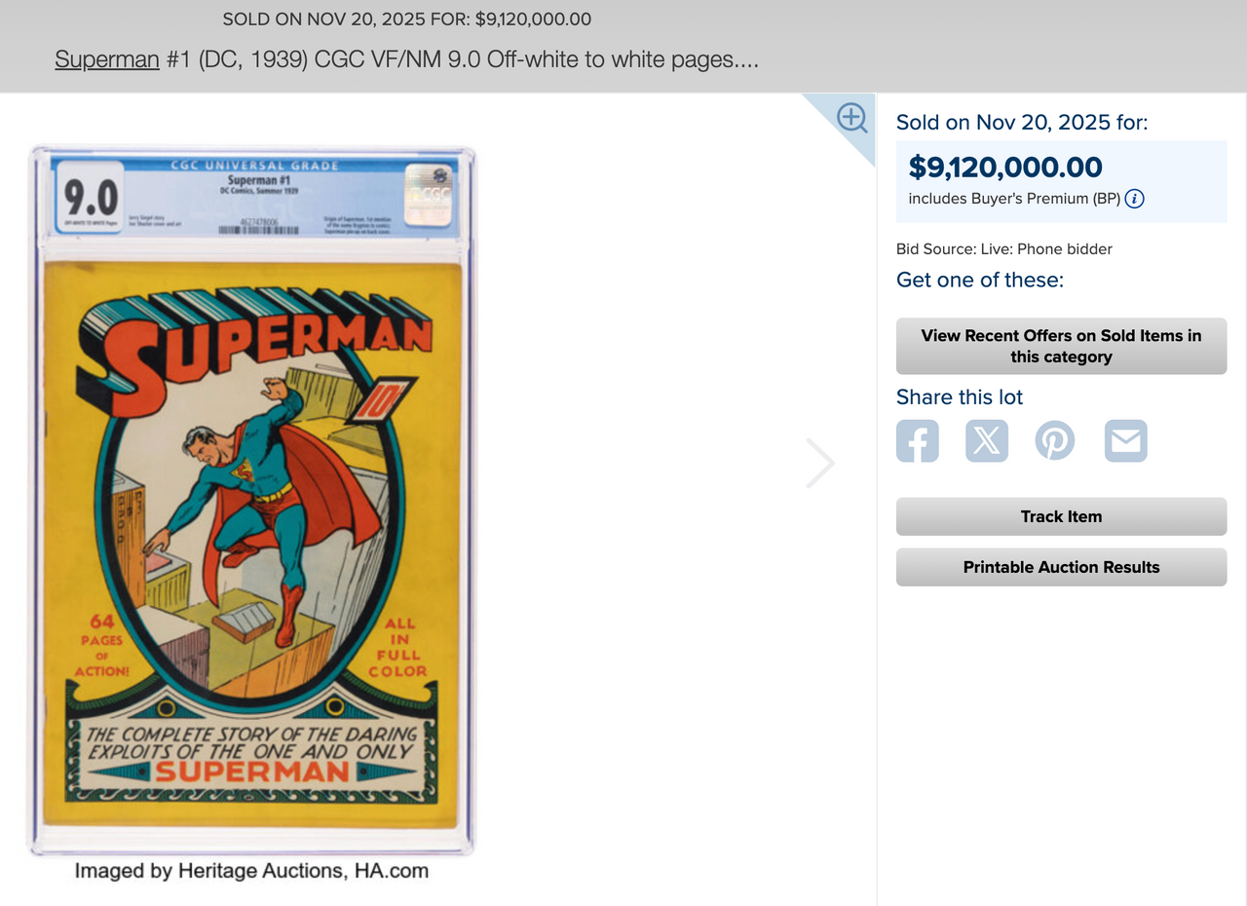View Recent Offers on Sold Items
The image size is (1247, 906).
click(1061, 346)
